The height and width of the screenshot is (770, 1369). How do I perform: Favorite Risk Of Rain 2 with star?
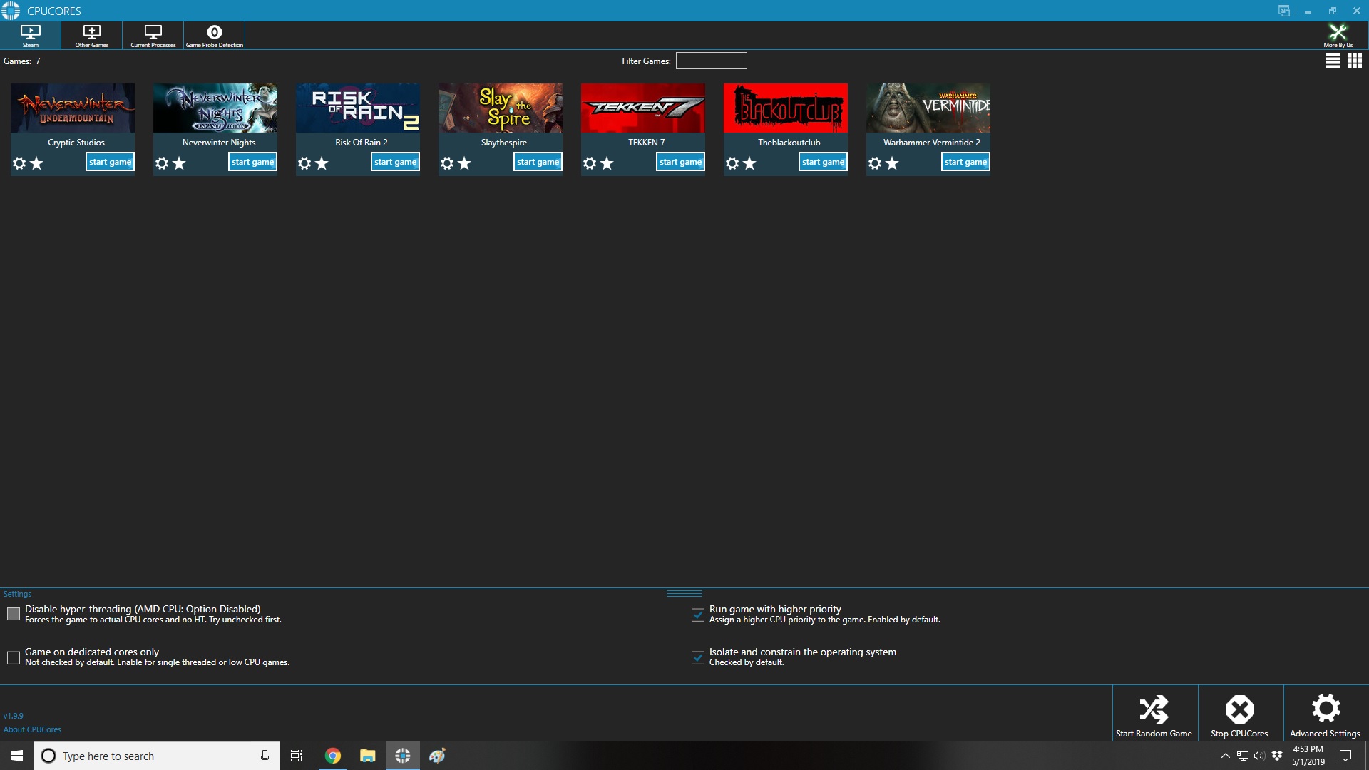point(322,163)
